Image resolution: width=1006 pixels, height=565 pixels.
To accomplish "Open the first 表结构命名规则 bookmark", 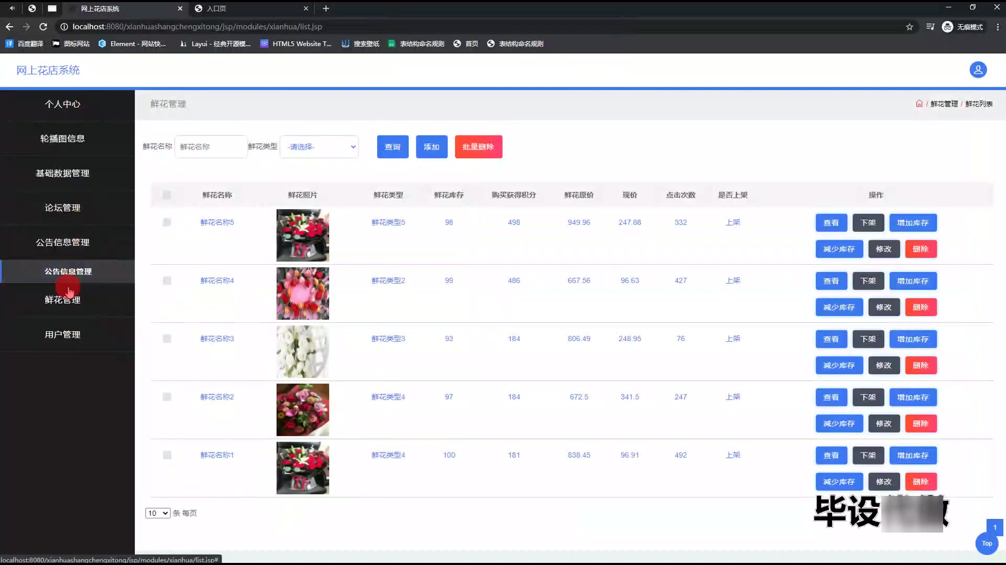I will pyautogui.click(x=416, y=44).
